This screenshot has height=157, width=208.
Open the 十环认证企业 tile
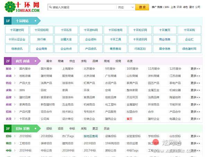[x=17, y=39]
